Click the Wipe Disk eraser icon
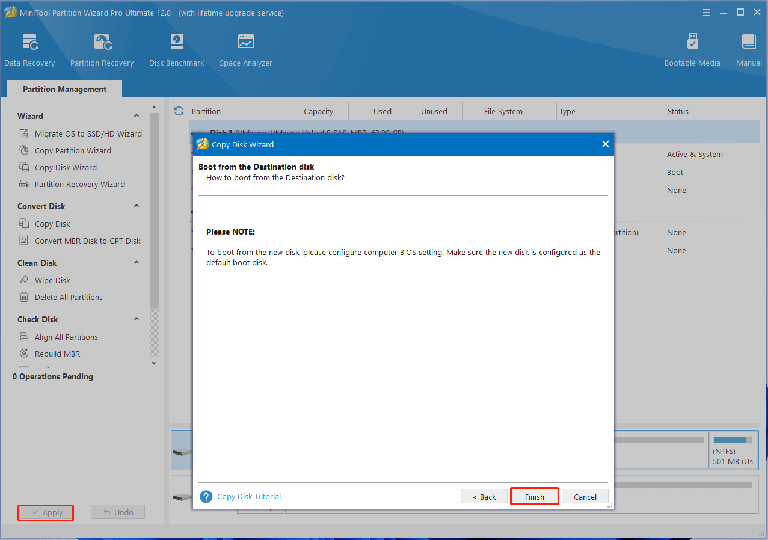 tap(24, 280)
